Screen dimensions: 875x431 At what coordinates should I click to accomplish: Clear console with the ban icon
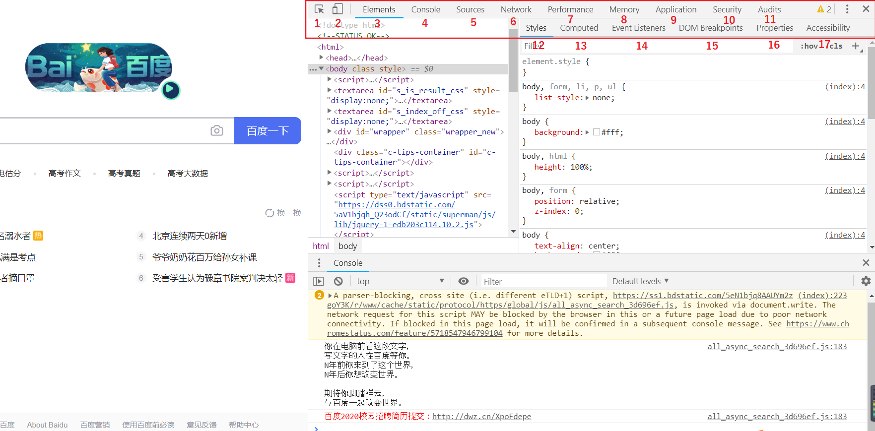pyautogui.click(x=338, y=281)
